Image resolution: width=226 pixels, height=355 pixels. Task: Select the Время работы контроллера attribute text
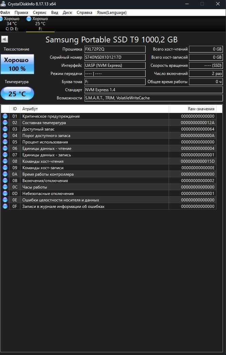[x=48, y=174]
